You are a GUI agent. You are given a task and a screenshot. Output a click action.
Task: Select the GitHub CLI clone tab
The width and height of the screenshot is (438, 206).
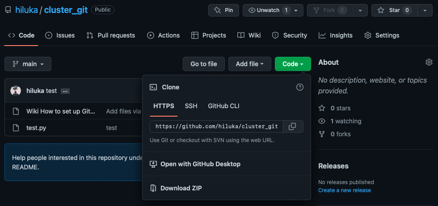[x=223, y=106]
